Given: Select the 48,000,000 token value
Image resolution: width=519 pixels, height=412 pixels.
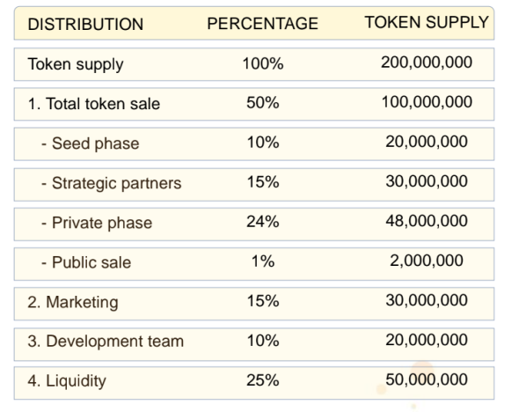Looking at the screenshot, I should [x=427, y=221].
